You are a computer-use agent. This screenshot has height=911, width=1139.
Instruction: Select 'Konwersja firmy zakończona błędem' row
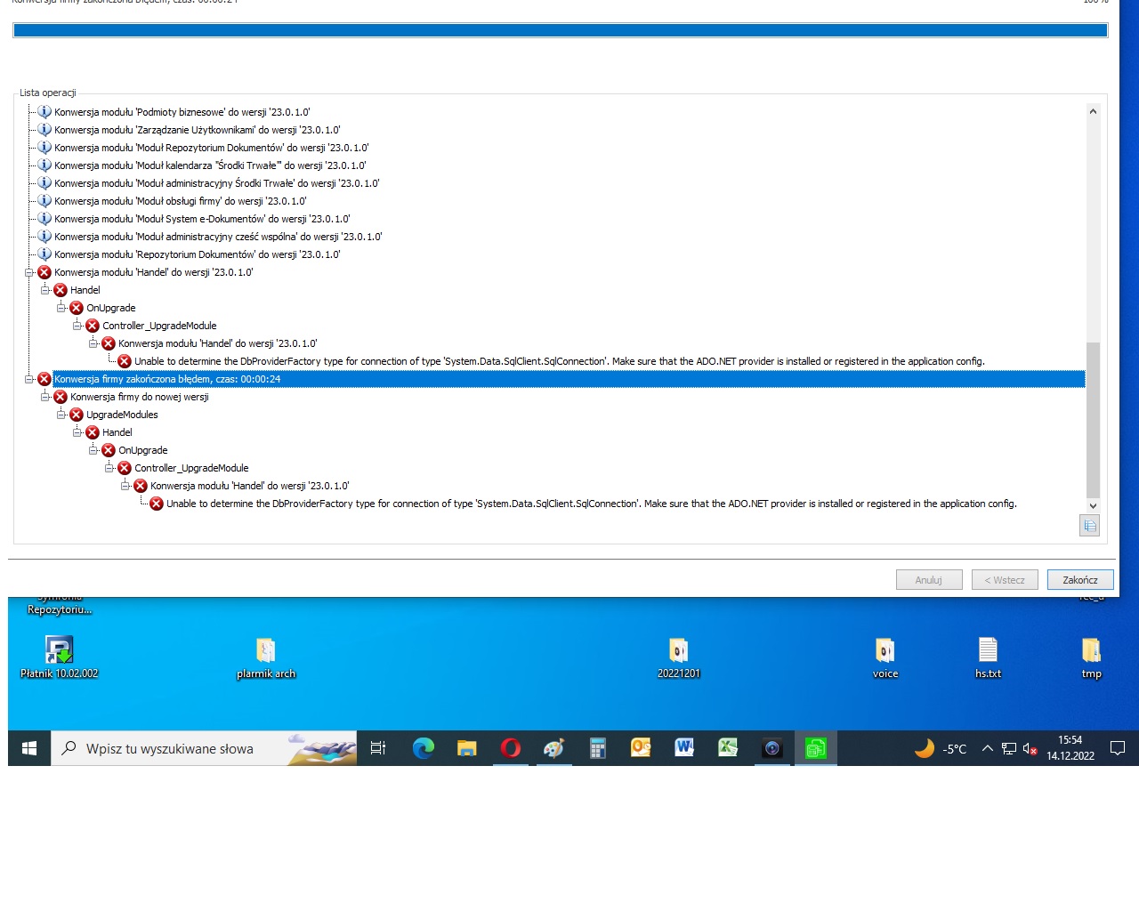coord(167,379)
